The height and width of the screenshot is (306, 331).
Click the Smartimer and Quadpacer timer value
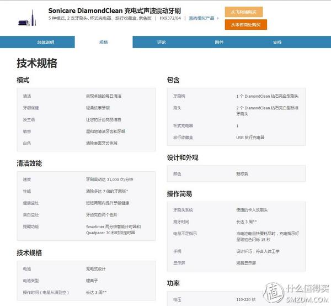click(x=113, y=230)
